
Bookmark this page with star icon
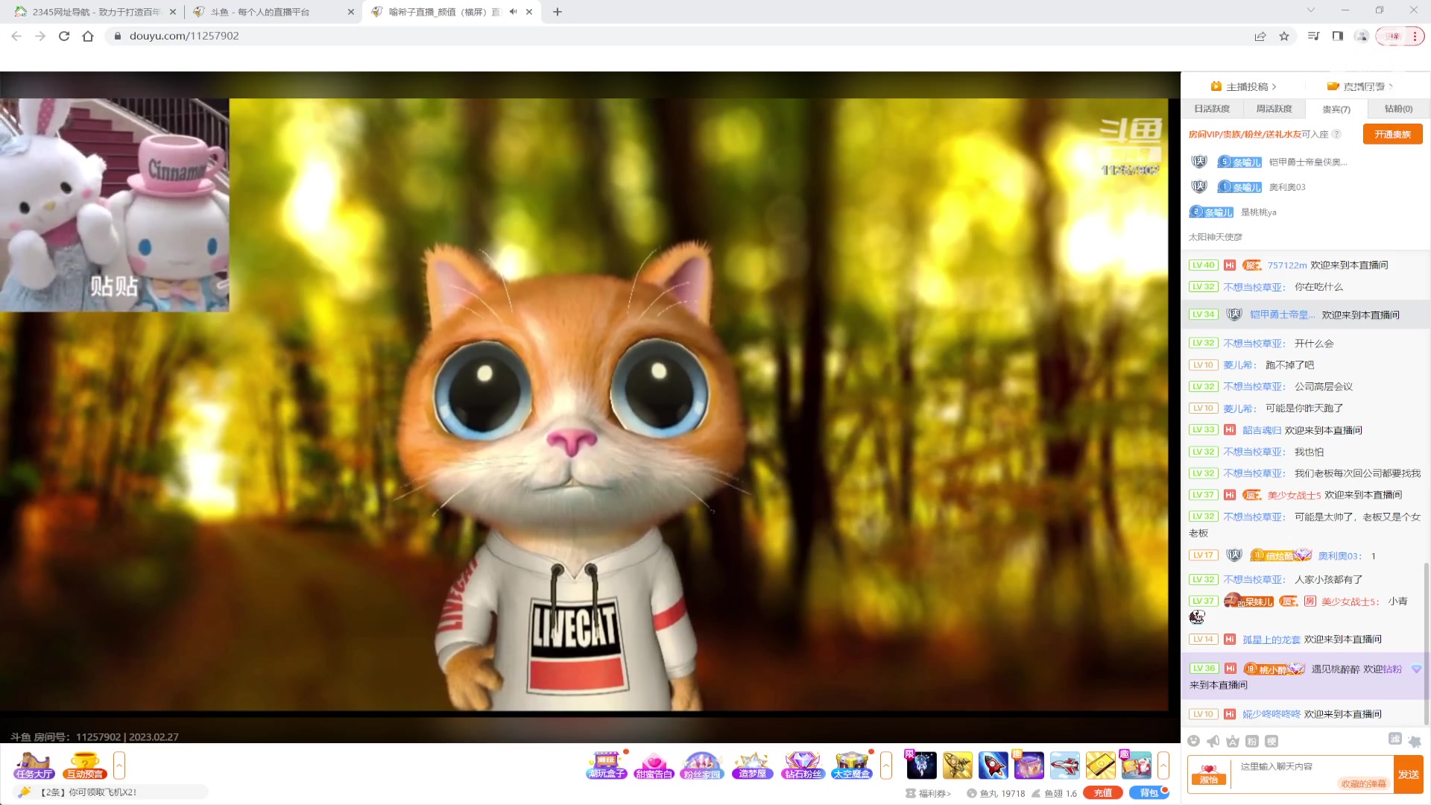click(1284, 36)
